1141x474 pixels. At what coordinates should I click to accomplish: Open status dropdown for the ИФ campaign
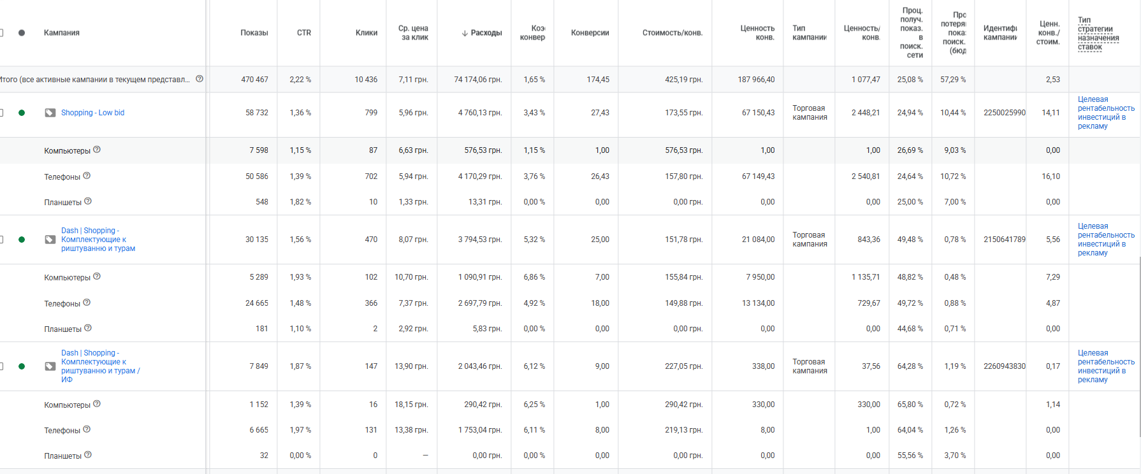[x=22, y=366]
